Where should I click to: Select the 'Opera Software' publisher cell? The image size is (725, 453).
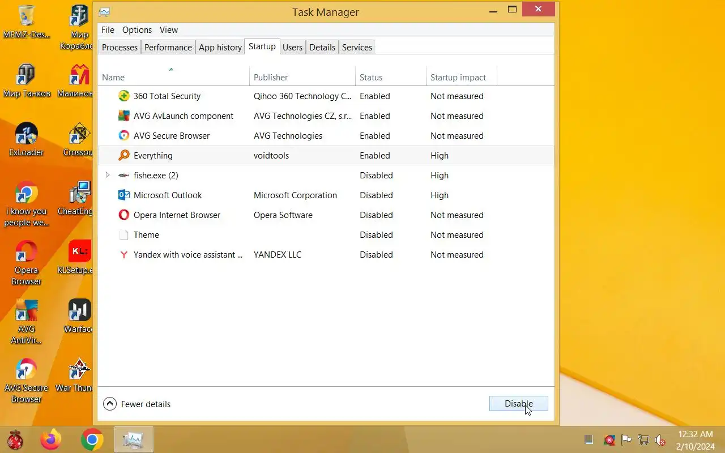point(283,215)
